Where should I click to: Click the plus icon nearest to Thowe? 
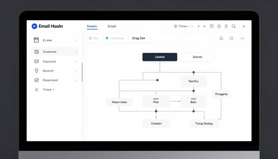(198, 26)
